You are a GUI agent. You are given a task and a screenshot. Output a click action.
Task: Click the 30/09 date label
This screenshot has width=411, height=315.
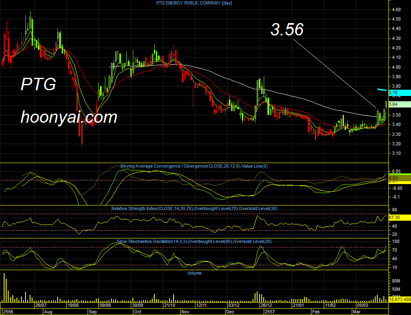[x=137, y=305]
